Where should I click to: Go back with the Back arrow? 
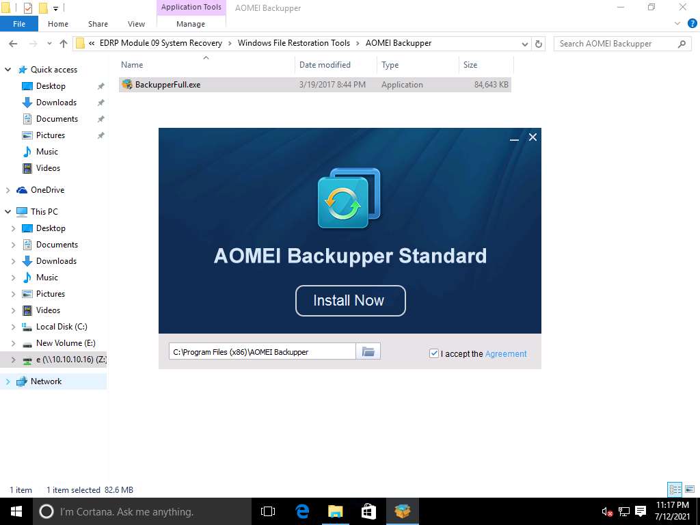13,43
